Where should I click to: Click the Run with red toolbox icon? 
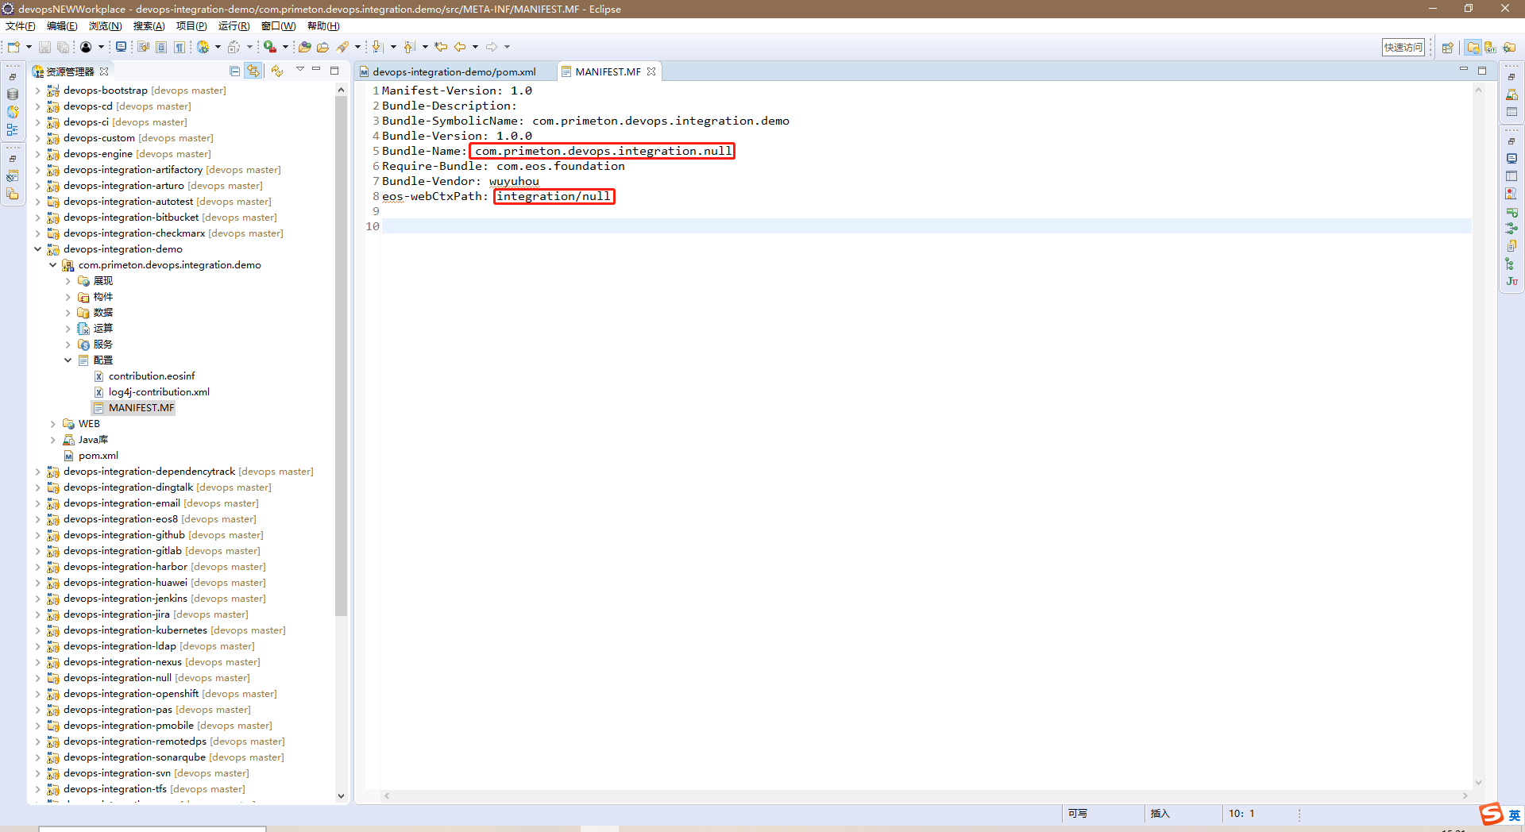point(270,48)
